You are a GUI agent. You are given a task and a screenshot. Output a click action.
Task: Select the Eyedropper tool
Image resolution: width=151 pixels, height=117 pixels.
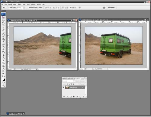click(x=3, y=69)
